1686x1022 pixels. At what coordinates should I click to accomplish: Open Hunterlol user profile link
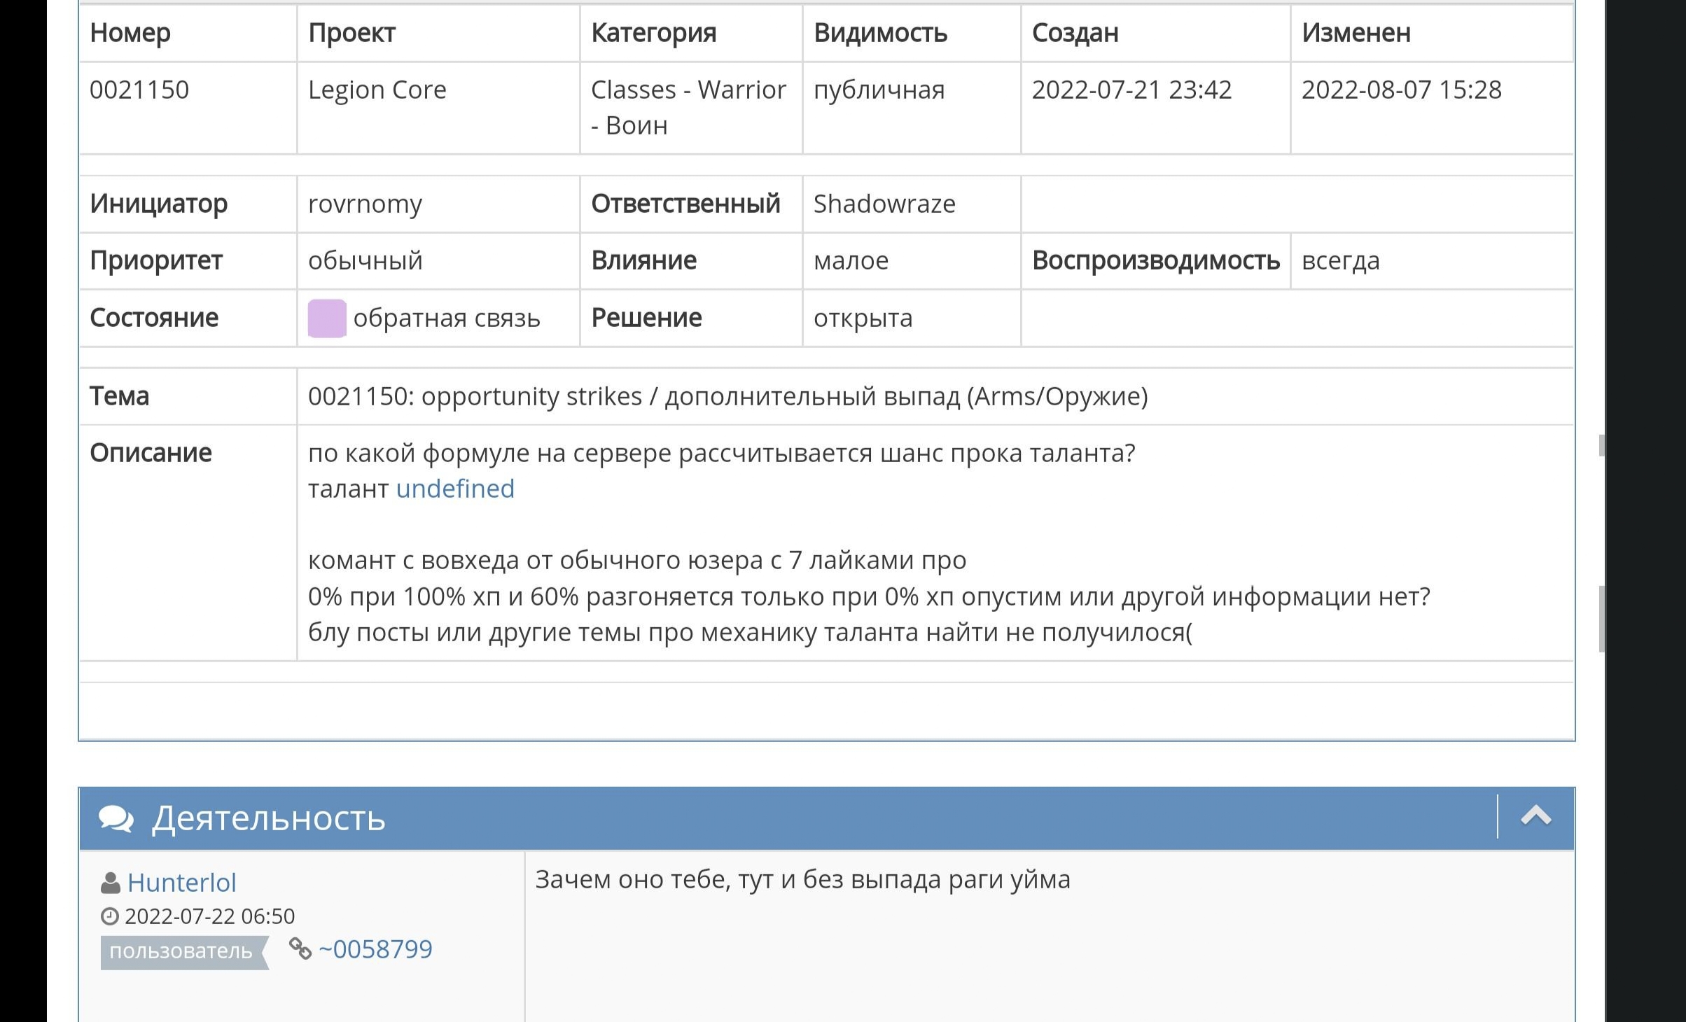(x=182, y=883)
